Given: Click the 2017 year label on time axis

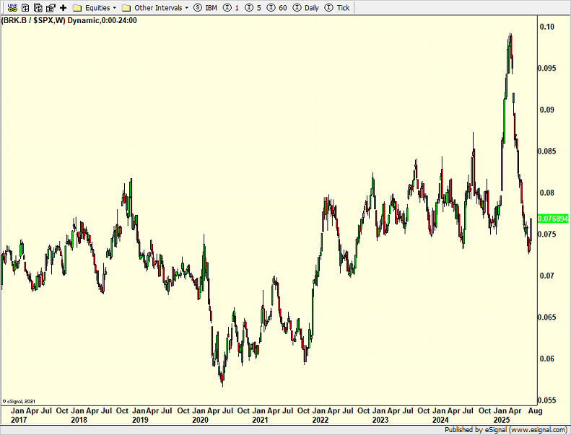Looking at the screenshot, I should click(19, 420).
